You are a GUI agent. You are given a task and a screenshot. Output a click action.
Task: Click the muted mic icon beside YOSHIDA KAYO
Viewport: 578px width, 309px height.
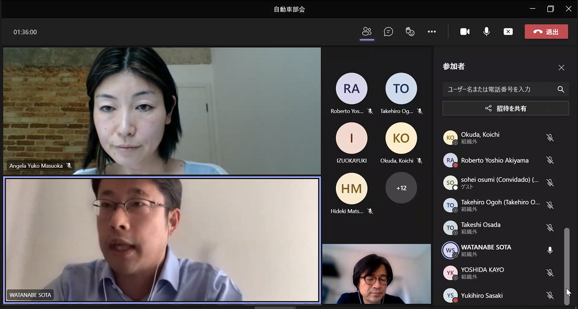[x=550, y=273]
